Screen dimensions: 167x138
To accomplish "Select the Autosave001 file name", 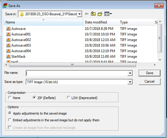I will pos(21,34).
